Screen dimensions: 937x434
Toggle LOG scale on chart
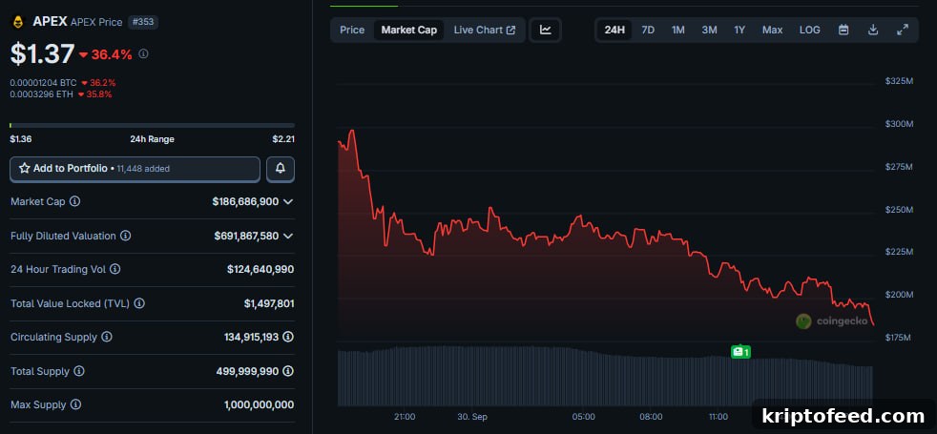(810, 30)
